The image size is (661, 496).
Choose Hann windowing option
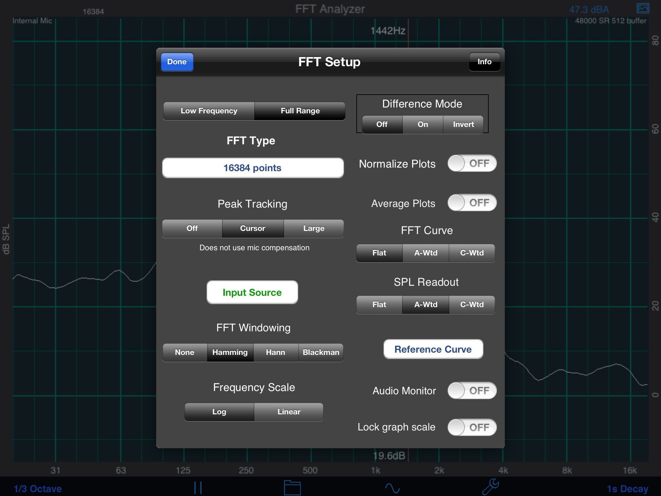(x=275, y=352)
